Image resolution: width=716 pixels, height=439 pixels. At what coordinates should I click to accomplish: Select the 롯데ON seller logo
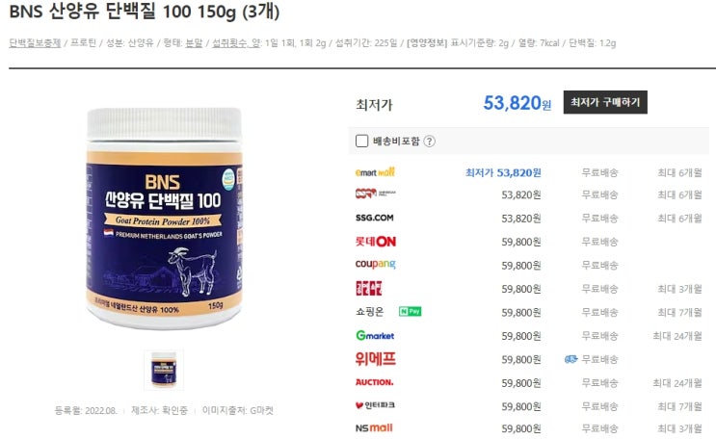[376, 242]
